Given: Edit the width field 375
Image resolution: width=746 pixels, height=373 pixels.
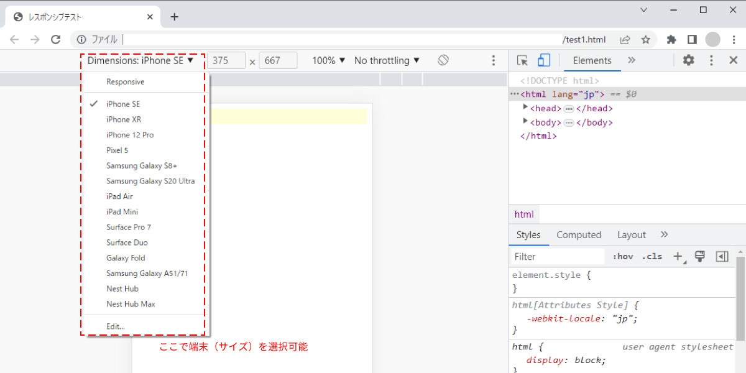Looking at the screenshot, I should [x=226, y=60].
